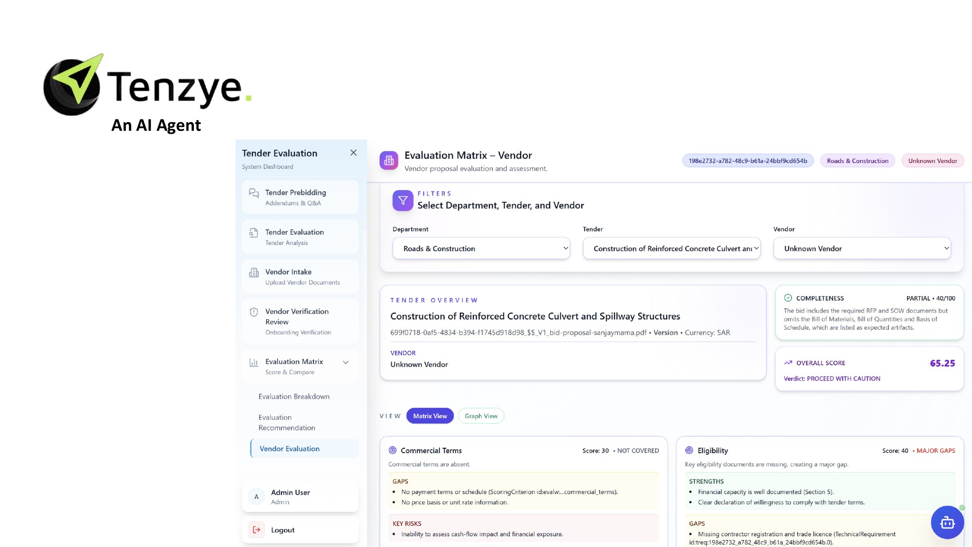Image resolution: width=972 pixels, height=547 pixels.
Task: Click the NOT COVERED status label
Action: [x=638, y=451]
